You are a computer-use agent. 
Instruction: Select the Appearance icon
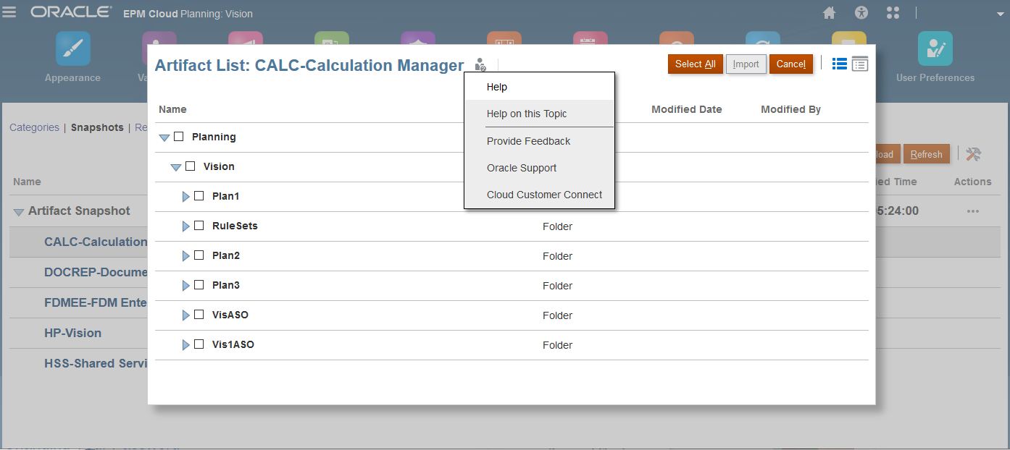coord(72,48)
